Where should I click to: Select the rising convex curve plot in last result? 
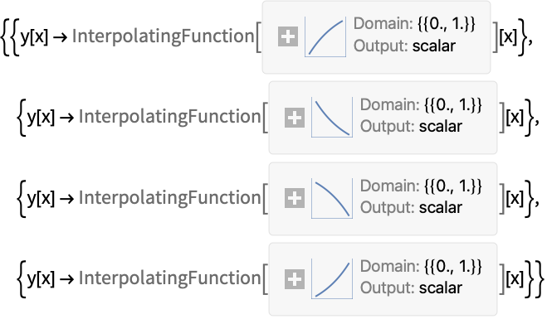tap(332, 279)
